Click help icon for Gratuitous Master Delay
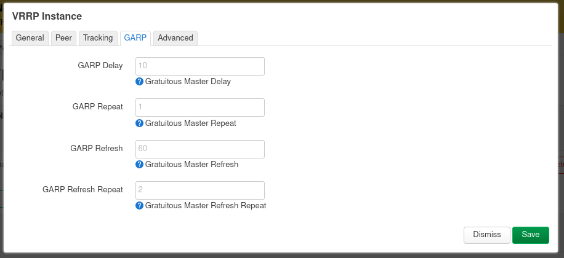 [x=140, y=82]
